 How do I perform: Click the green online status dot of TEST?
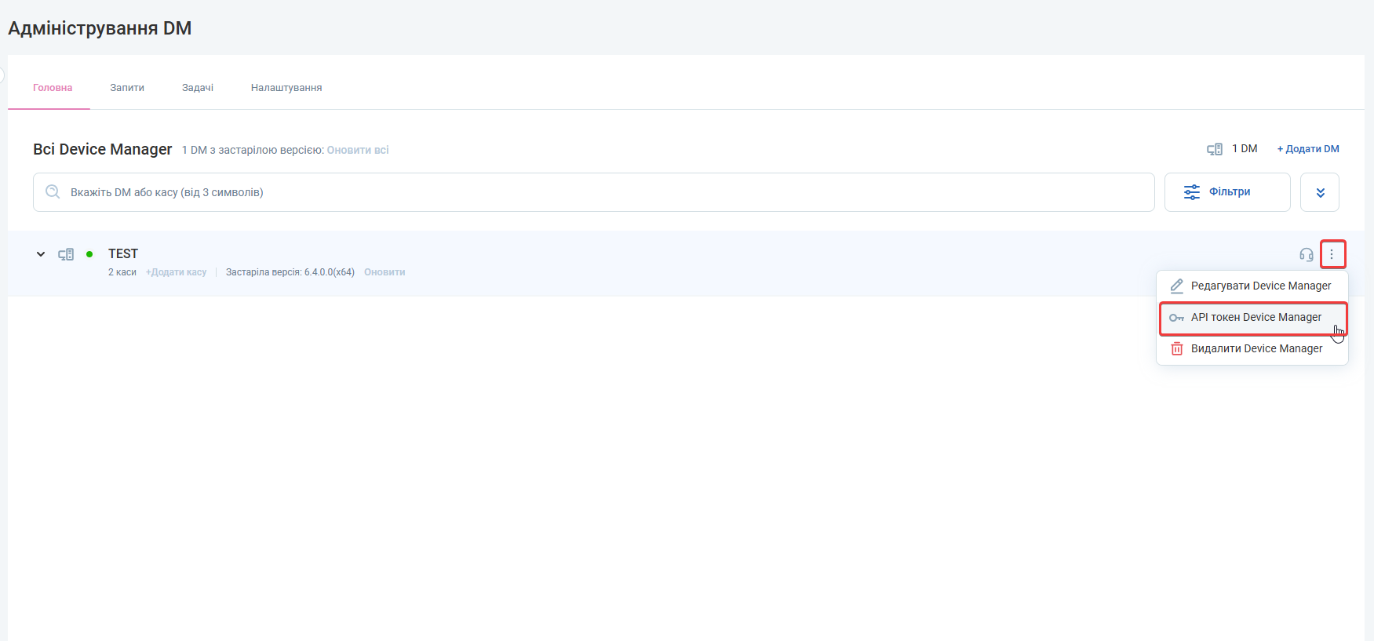click(x=89, y=254)
